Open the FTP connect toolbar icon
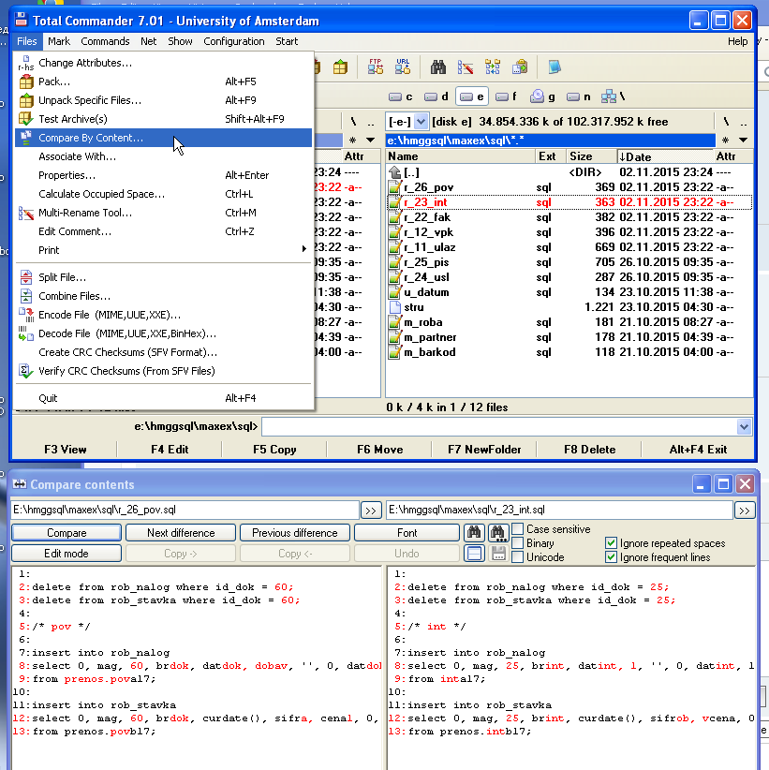The height and width of the screenshot is (770, 769). (376, 67)
